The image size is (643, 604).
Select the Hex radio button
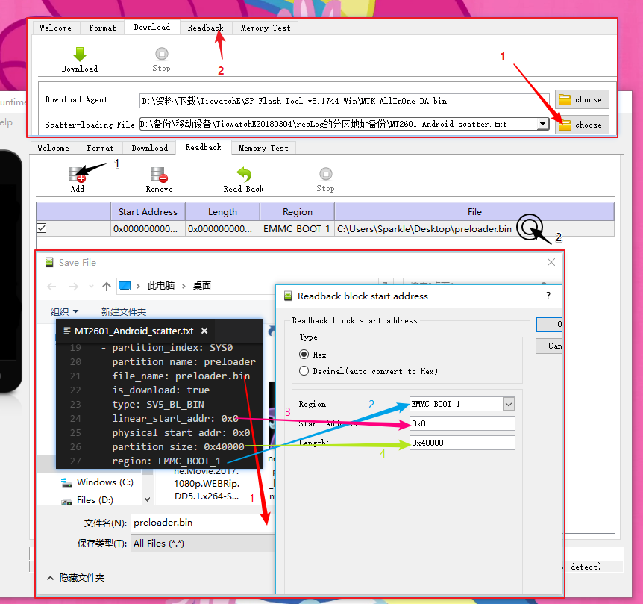click(x=304, y=355)
